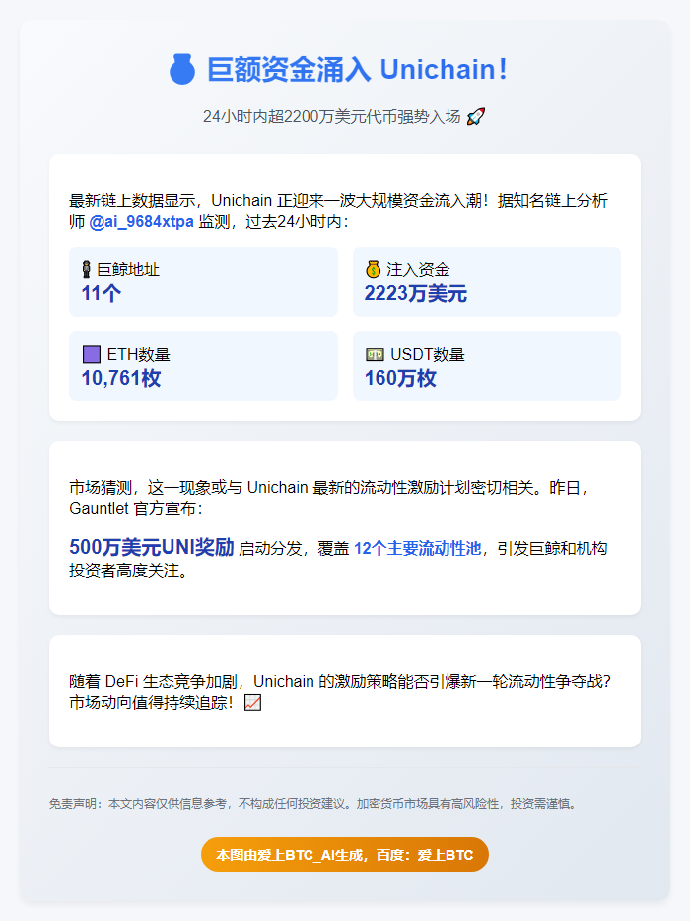Click the rocket emoji after the subtitle
Viewport: 690px width, 921px height.
[x=476, y=117]
